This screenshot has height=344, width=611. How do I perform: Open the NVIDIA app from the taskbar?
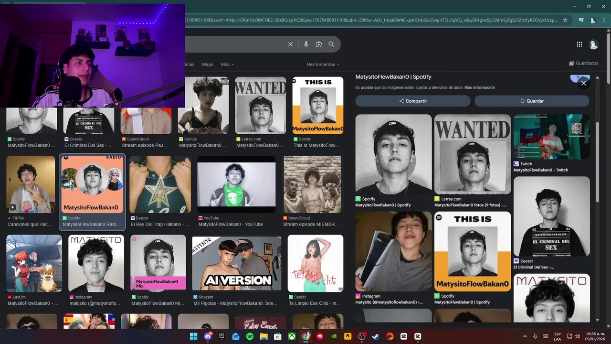click(334, 336)
